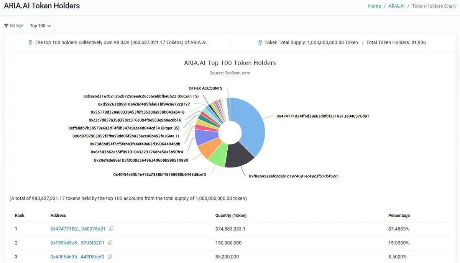
Task: Open address 0x474771D2...040376d91 link
Action: tap(78, 229)
